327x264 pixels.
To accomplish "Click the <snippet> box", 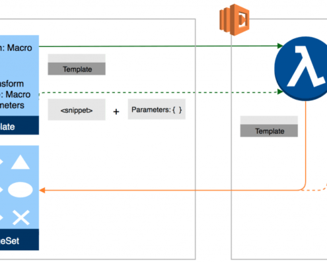I will (x=77, y=110).
